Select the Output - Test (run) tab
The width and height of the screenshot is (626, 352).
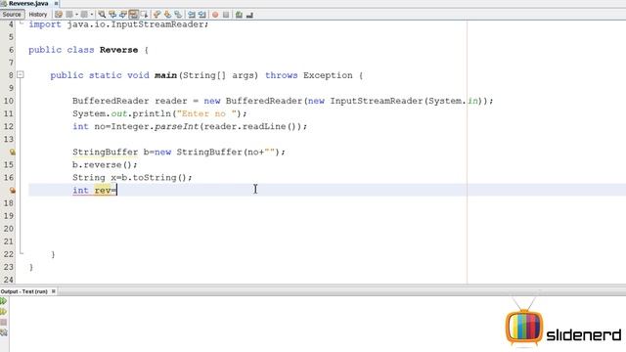(x=23, y=291)
